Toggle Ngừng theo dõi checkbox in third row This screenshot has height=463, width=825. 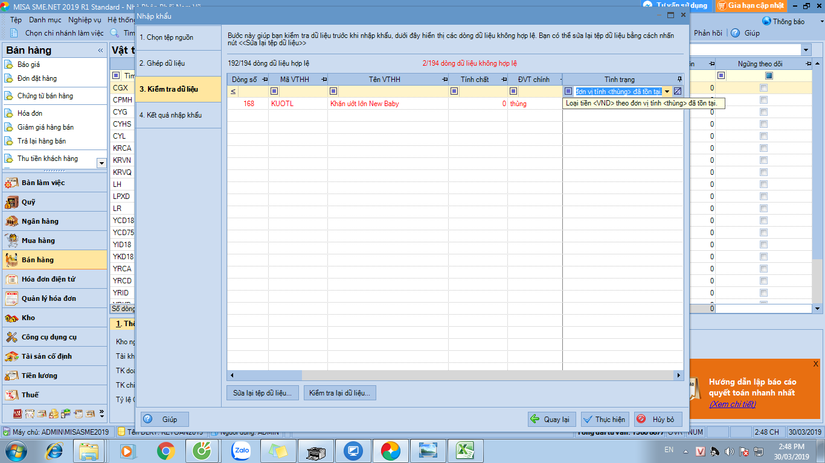click(763, 112)
